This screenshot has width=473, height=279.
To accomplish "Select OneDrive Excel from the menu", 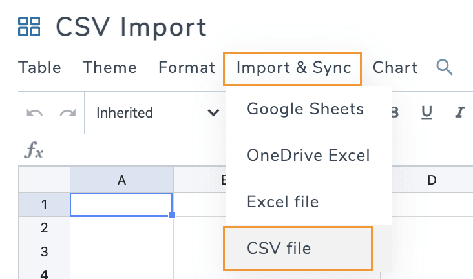I will point(308,156).
